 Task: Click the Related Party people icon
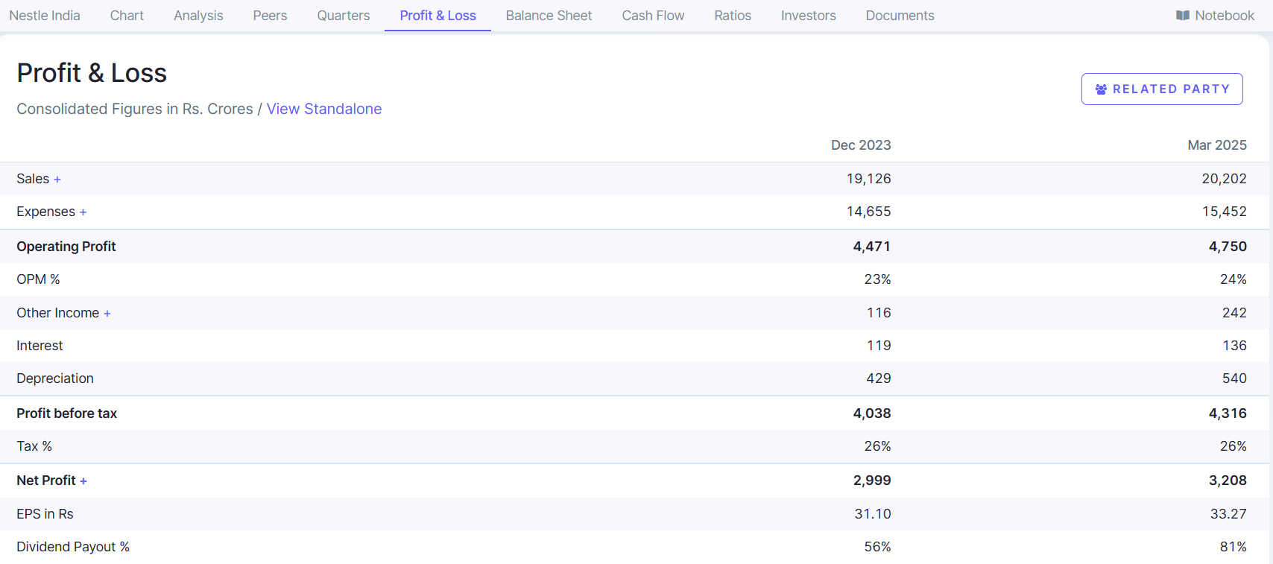click(x=1101, y=89)
